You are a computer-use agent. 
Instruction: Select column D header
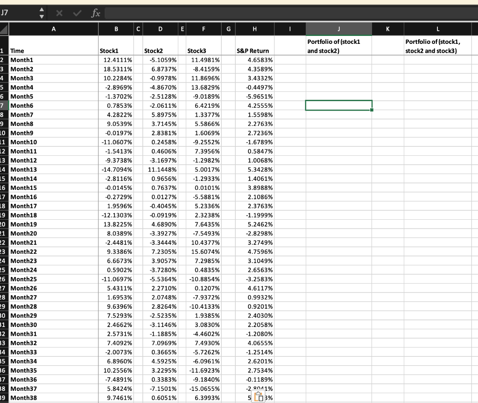click(x=161, y=29)
